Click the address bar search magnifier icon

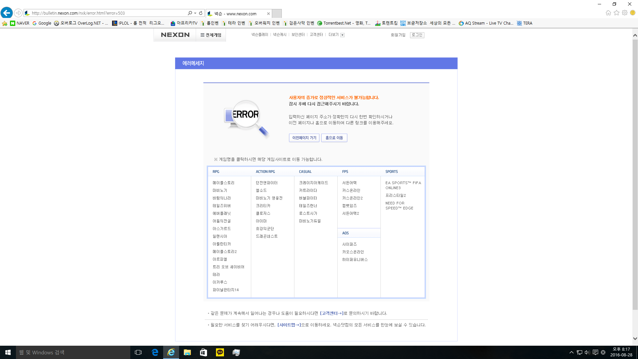click(x=190, y=13)
